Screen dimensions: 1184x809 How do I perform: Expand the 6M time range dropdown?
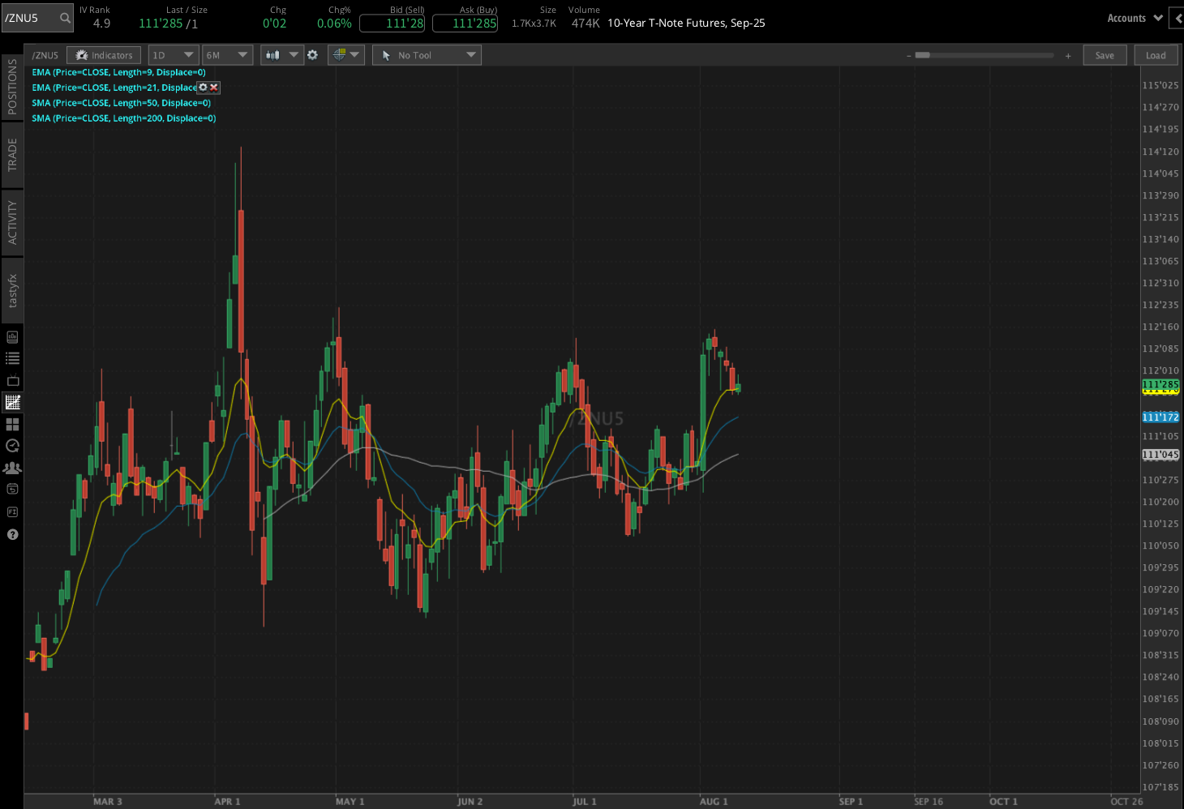click(x=227, y=54)
